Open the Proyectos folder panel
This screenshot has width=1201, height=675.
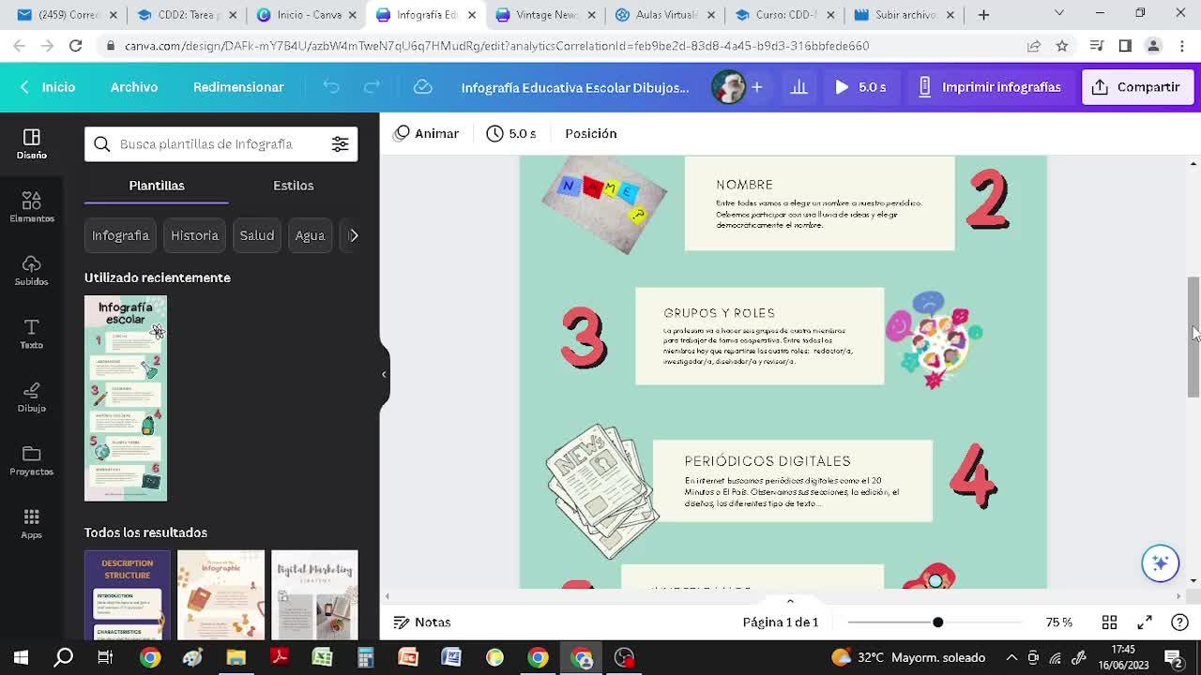point(32,459)
